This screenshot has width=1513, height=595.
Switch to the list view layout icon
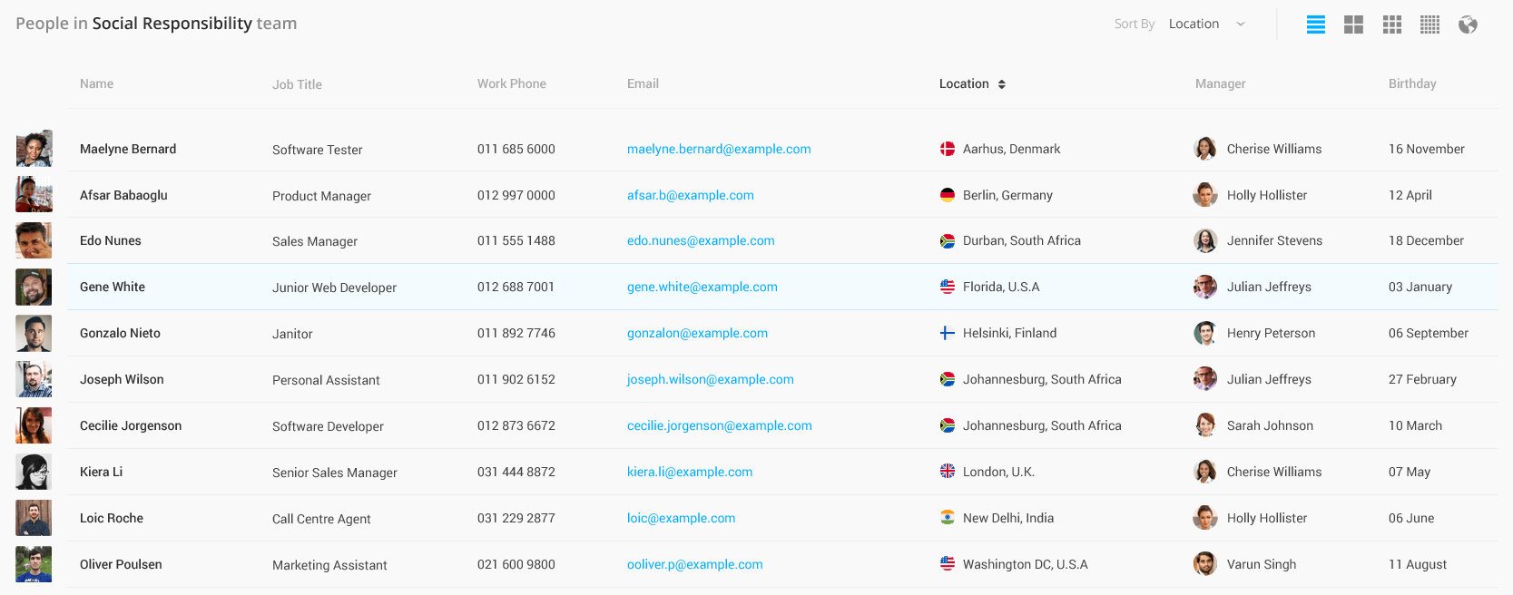pos(1315,24)
